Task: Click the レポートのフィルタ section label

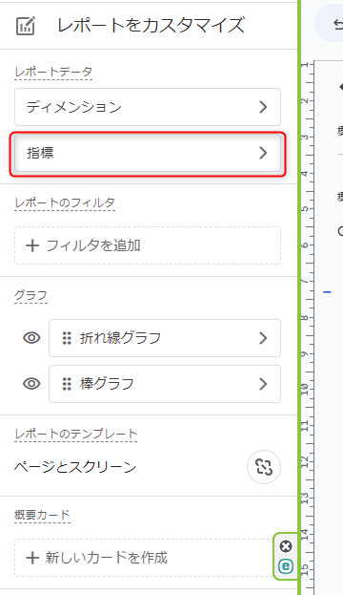Action: pos(65,202)
